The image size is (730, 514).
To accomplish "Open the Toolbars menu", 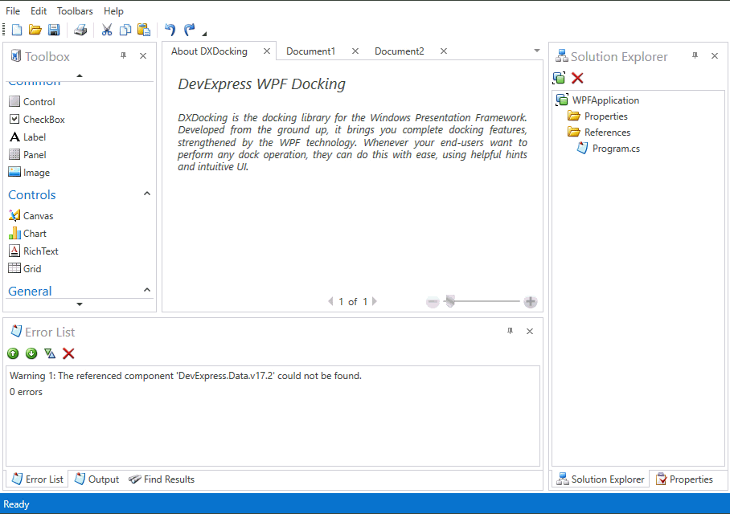I will [x=75, y=10].
